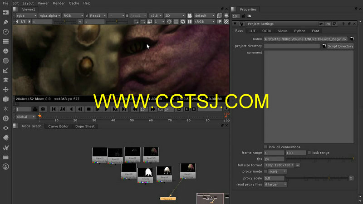
Task: Click the stop playback button
Action: click(88, 109)
